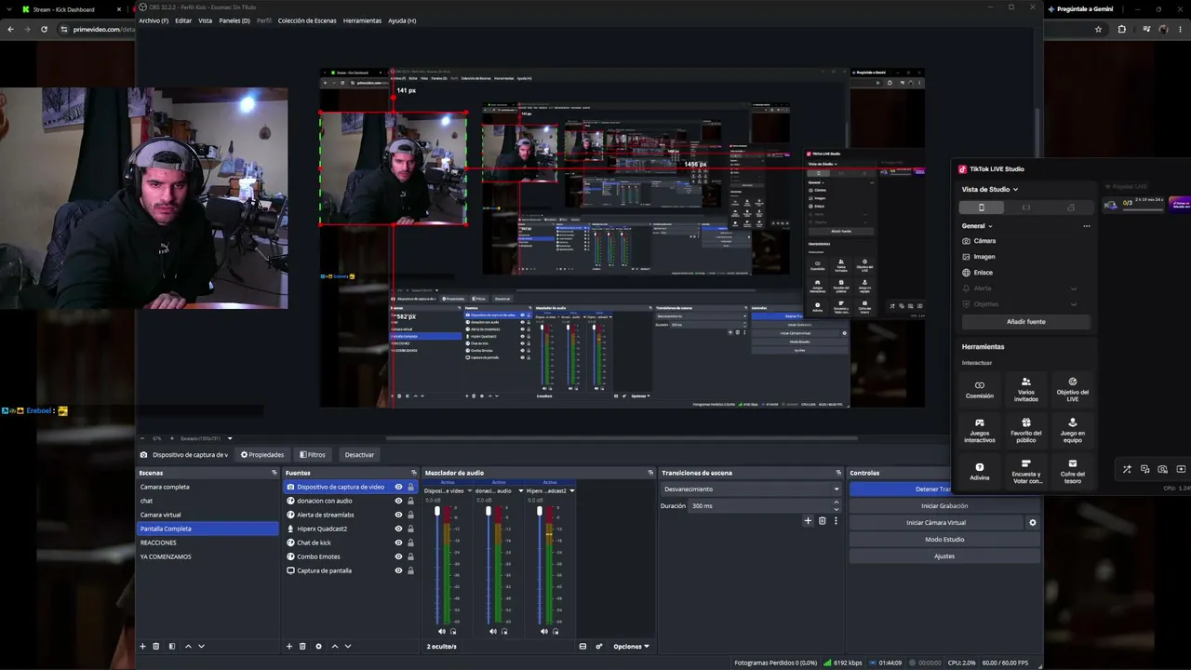Move scene down in Escenas toolbar
The height and width of the screenshot is (670, 1191).
[201, 646]
